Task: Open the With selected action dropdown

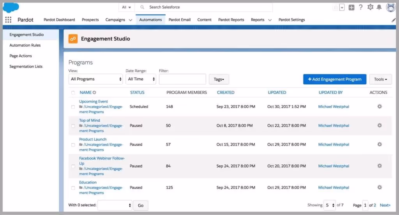Action: [115, 205]
